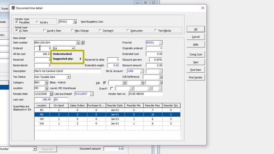Click the Description field
Image resolution: width=274 pixels, height=154 pixels.
pos(68,71)
